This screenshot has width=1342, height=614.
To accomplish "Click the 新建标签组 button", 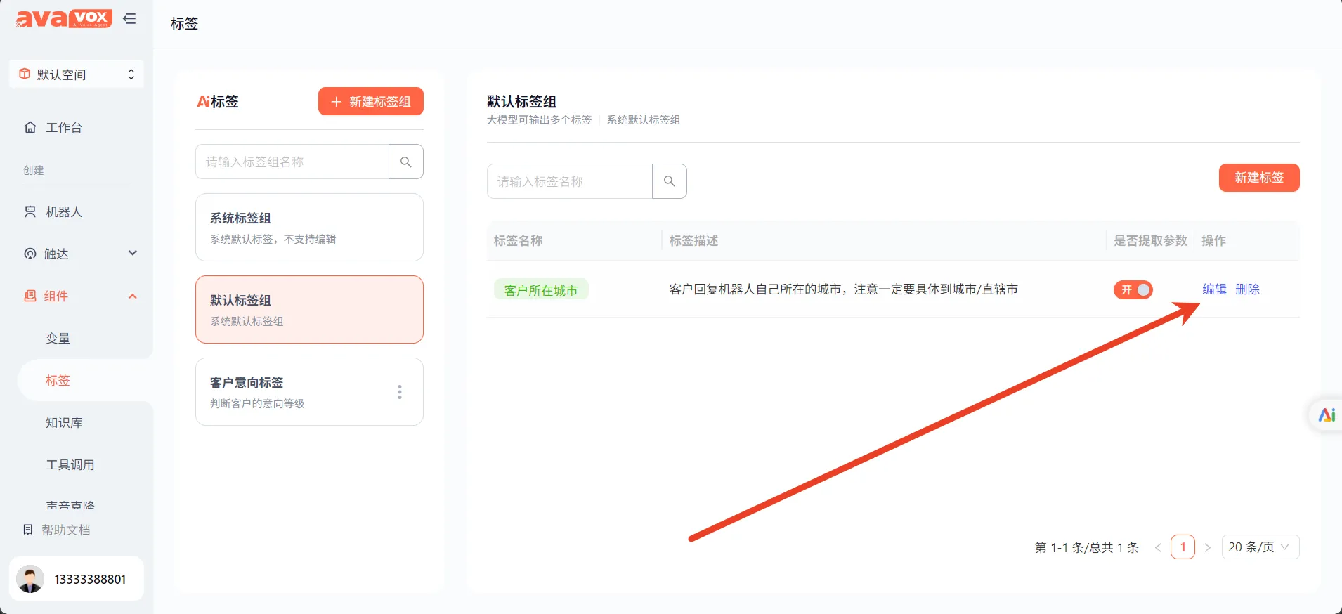I will (x=370, y=101).
